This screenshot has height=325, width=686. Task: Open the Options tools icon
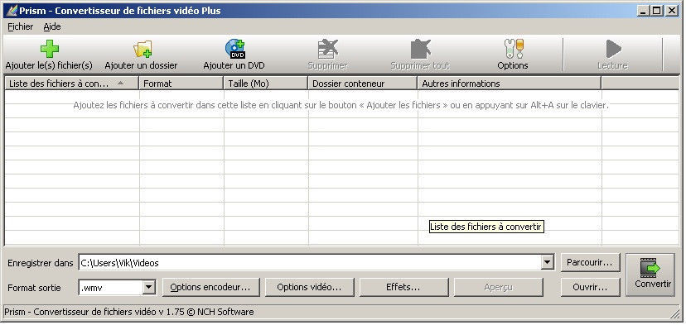(x=514, y=49)
